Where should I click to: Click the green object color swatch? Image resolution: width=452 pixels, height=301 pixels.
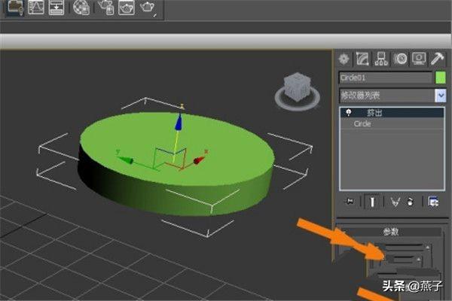441,78
